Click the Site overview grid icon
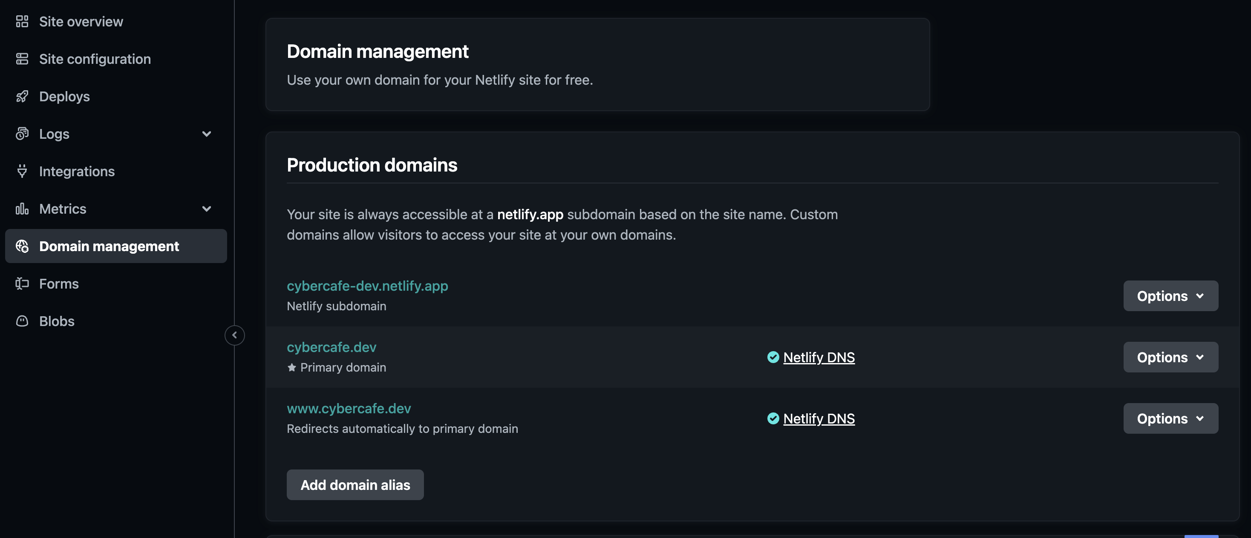 [x=22, y=21]
